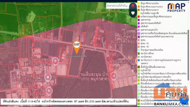190x107 pixels.
Task: Click the อนุรักษ์ป่าไม้ legend entry
Action: point(144,70)
